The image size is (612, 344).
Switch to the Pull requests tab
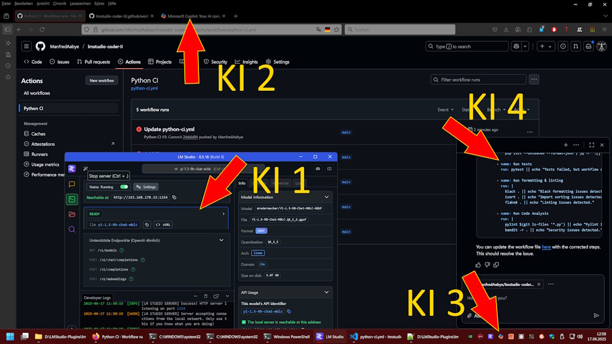click(x=93, y=62)
